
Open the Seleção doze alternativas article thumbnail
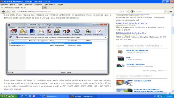pos(125,90)
